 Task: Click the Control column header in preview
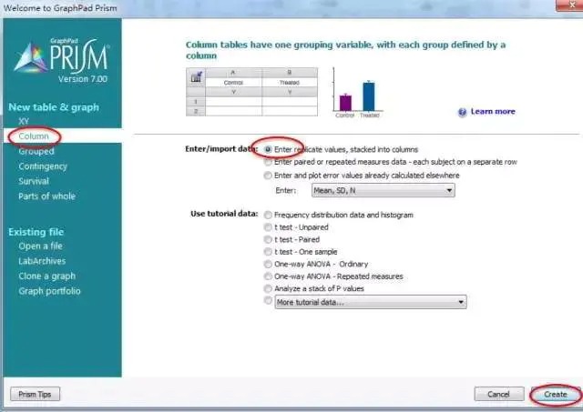click(x=233, y=83)
